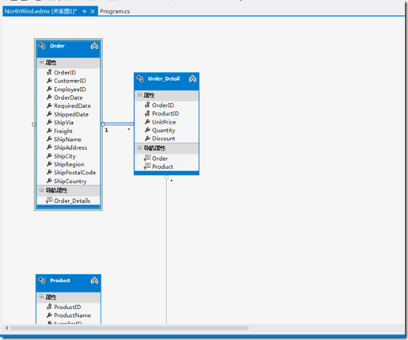408x340 pixels.
Task: Select Discount property in Order_Detail
Action: (163, 139)
